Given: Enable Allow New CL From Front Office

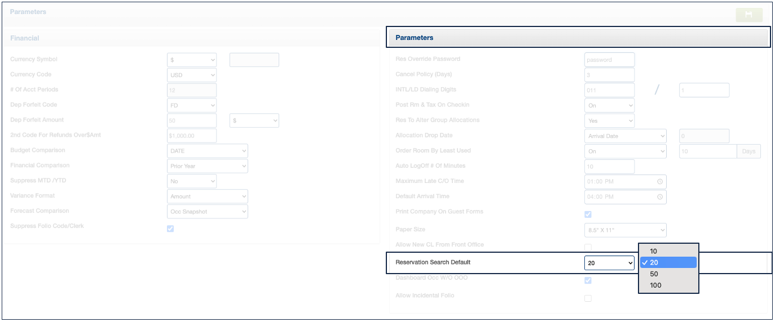Looking at the screenshot, I should 588,247.
